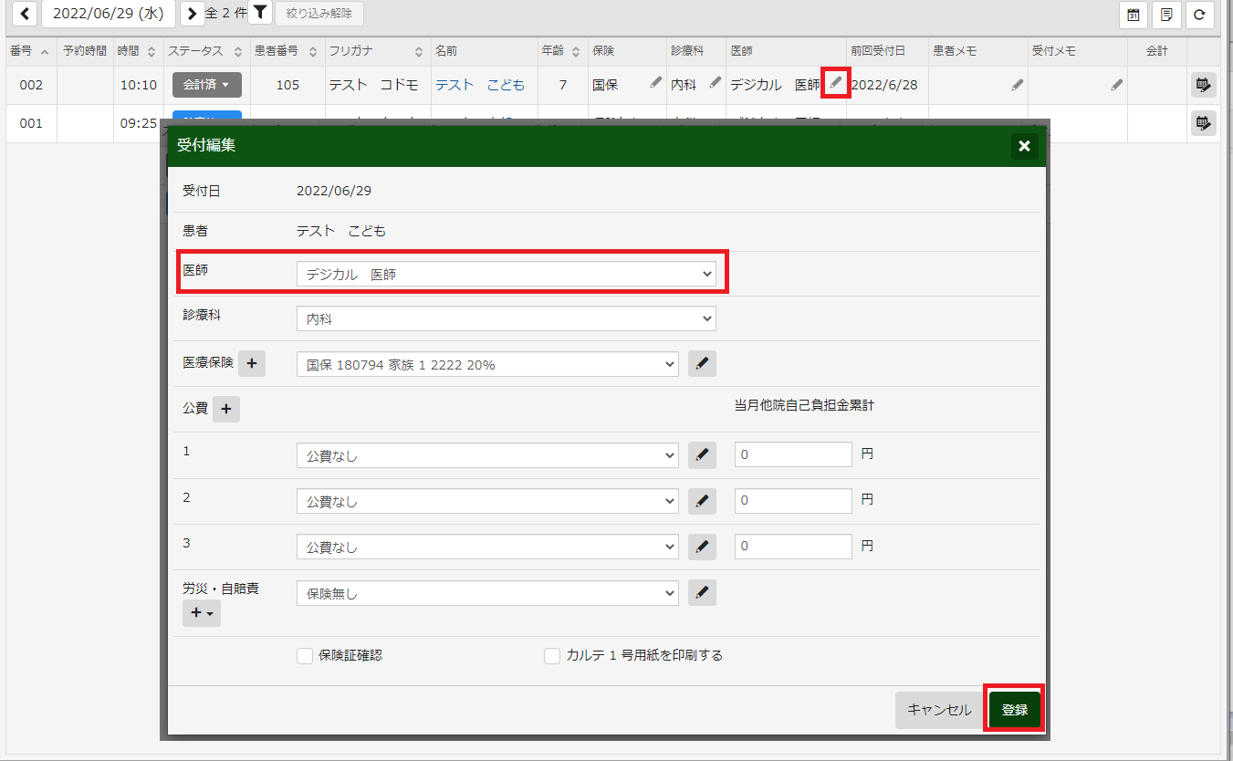Image resolution: width=1233 pixels, height=761 pixels.
Task: Open the date picker 2022/06/29 (水)
Action: (109, 14)
